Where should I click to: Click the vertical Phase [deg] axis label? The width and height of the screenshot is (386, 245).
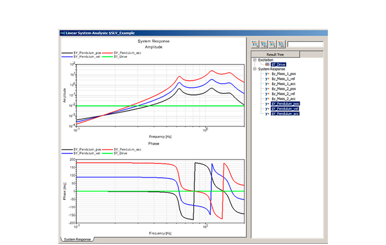(64, 191)
